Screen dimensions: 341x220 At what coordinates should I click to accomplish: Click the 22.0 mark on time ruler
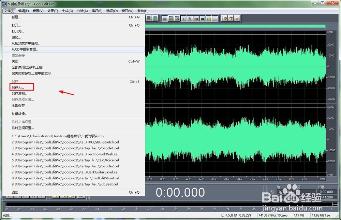tap(201, 179)
